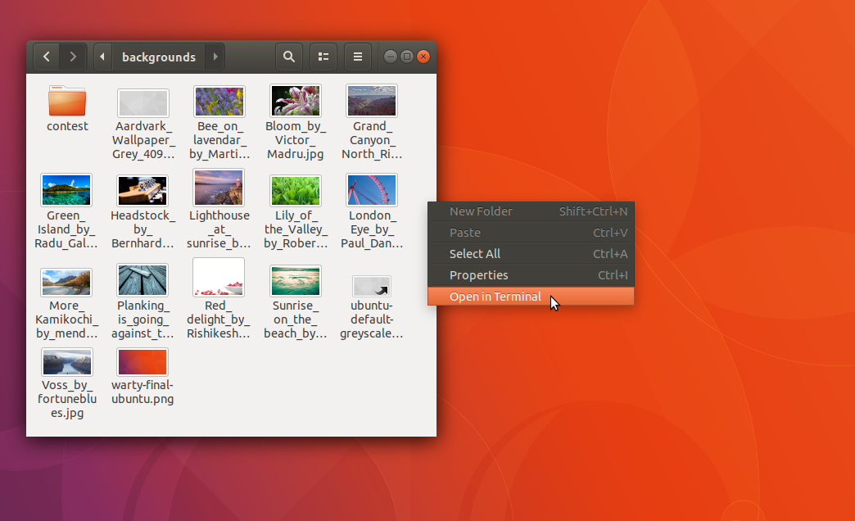Choose Open in Terminal menu entry
The image size is (855, 521).
click(532, 297)
